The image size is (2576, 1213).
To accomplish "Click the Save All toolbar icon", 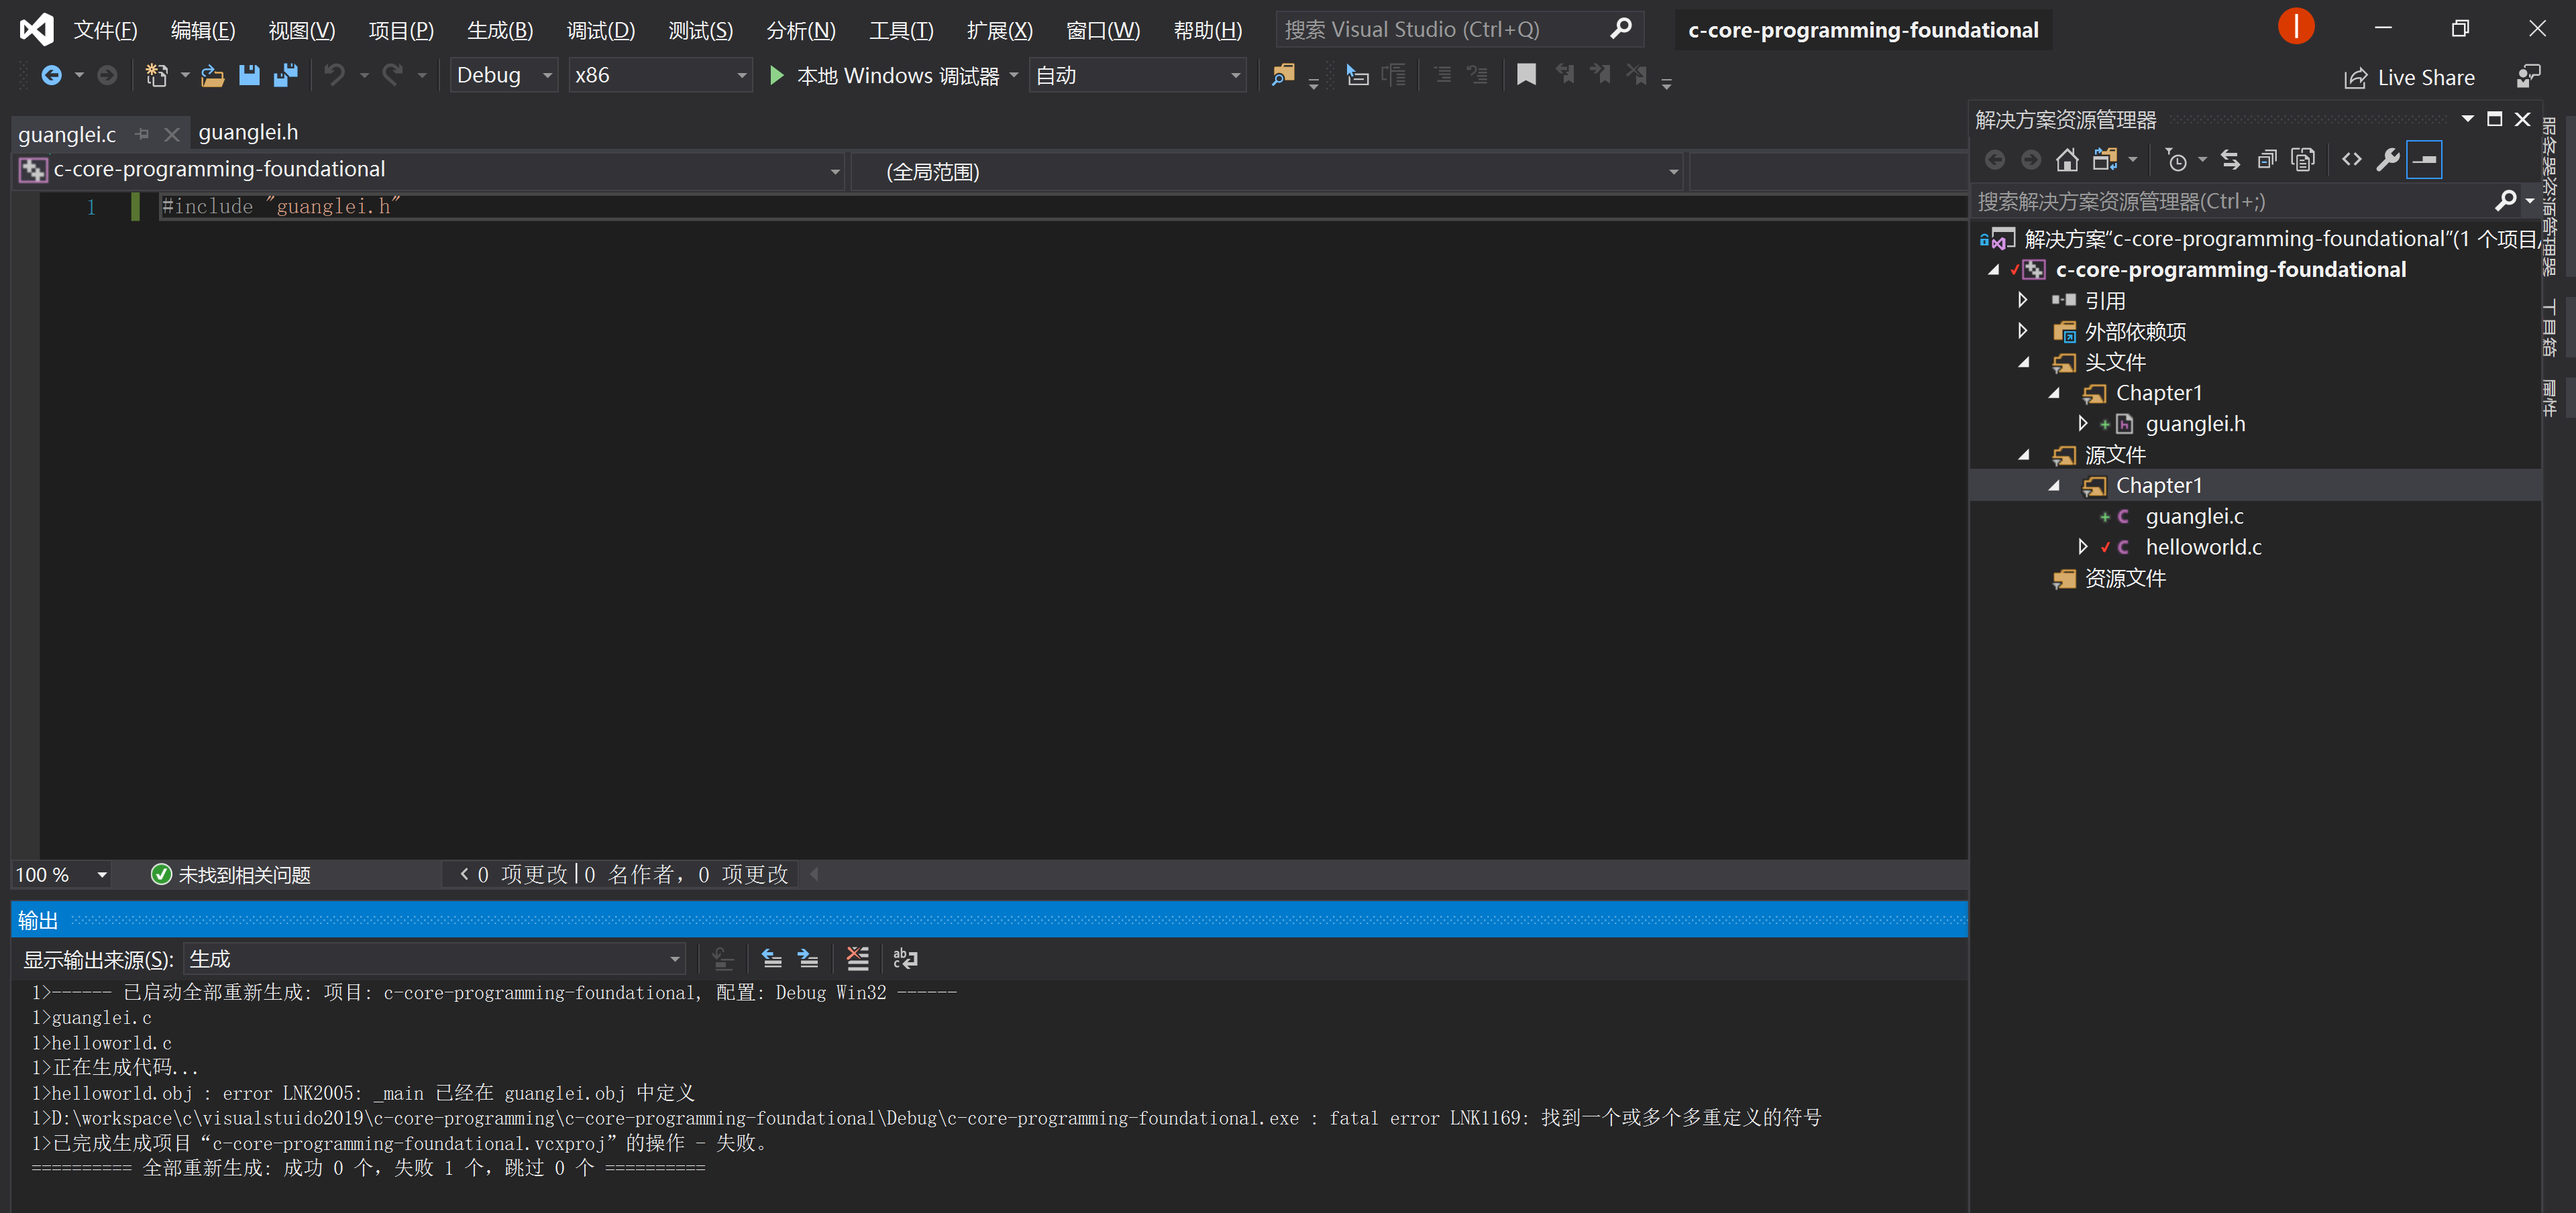I will (x=286, y=75).
